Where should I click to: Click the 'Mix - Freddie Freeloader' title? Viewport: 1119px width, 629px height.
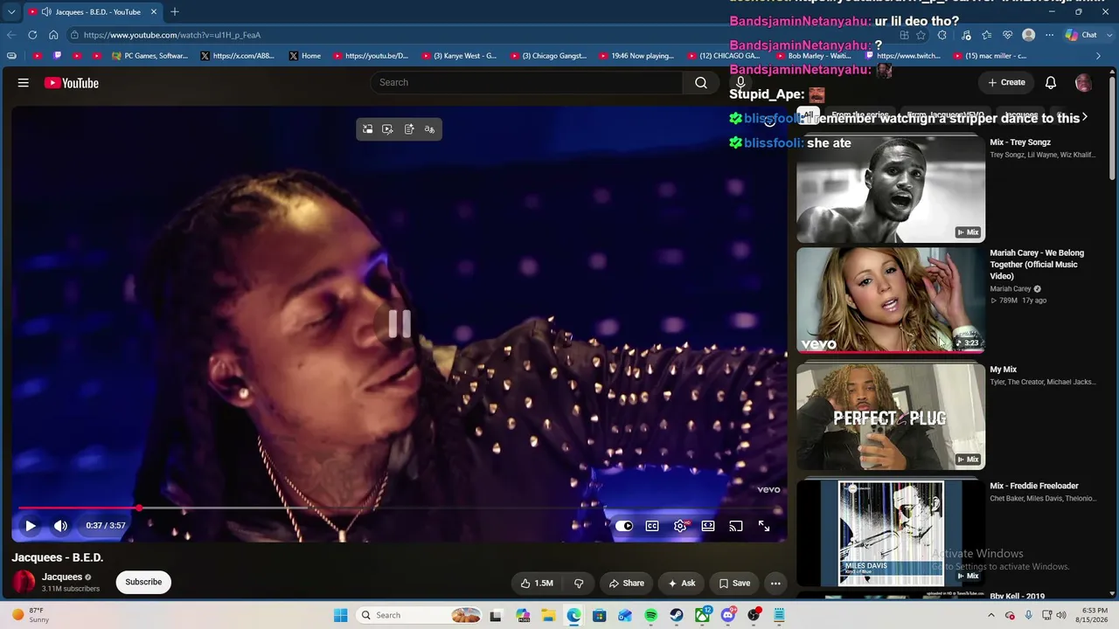1034,486
